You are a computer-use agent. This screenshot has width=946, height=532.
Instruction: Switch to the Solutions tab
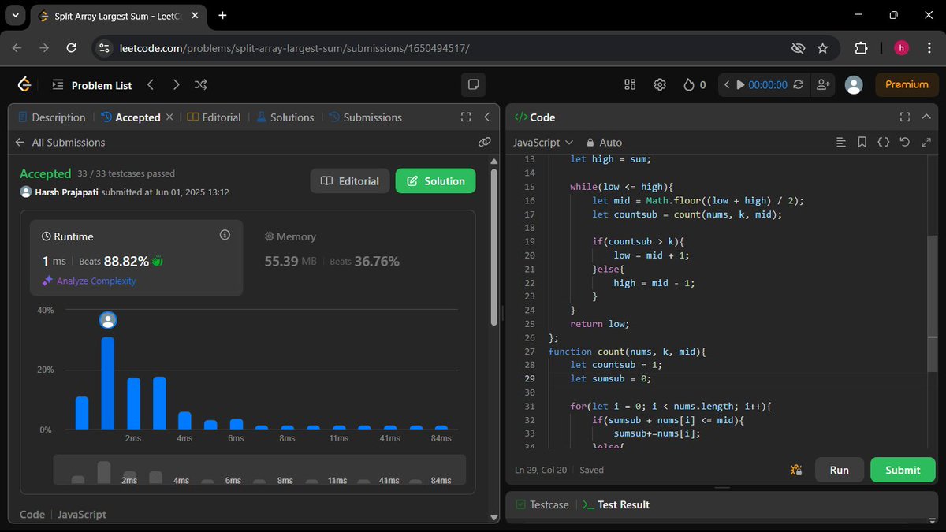tap(285, 117)
